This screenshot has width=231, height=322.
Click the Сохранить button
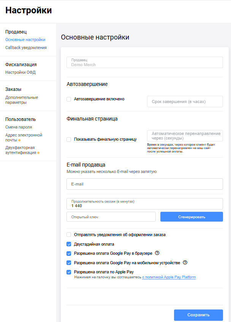[x=198, y=315]
